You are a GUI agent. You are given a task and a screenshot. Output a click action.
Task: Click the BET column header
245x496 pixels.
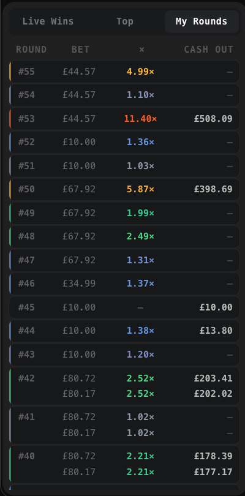[x=80, y=50]
